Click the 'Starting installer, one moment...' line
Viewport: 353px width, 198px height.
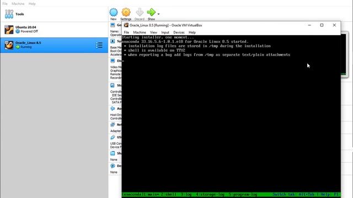click(158, 37)
